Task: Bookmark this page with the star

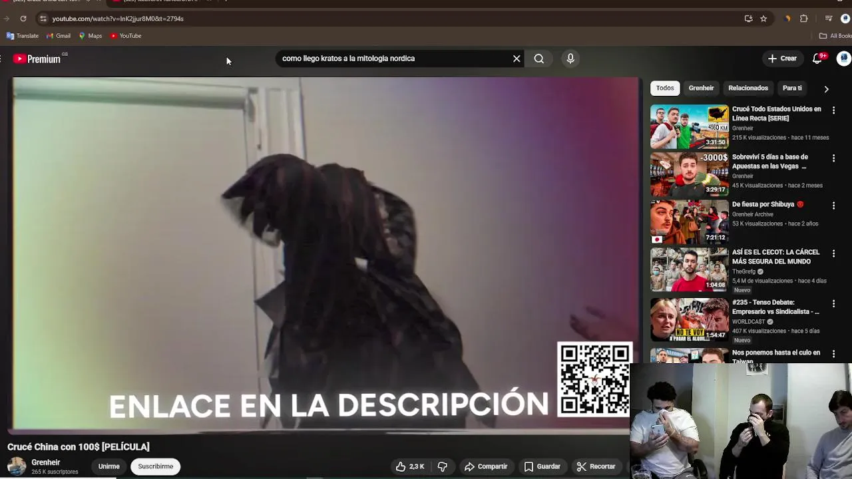Action: (763, 19)
